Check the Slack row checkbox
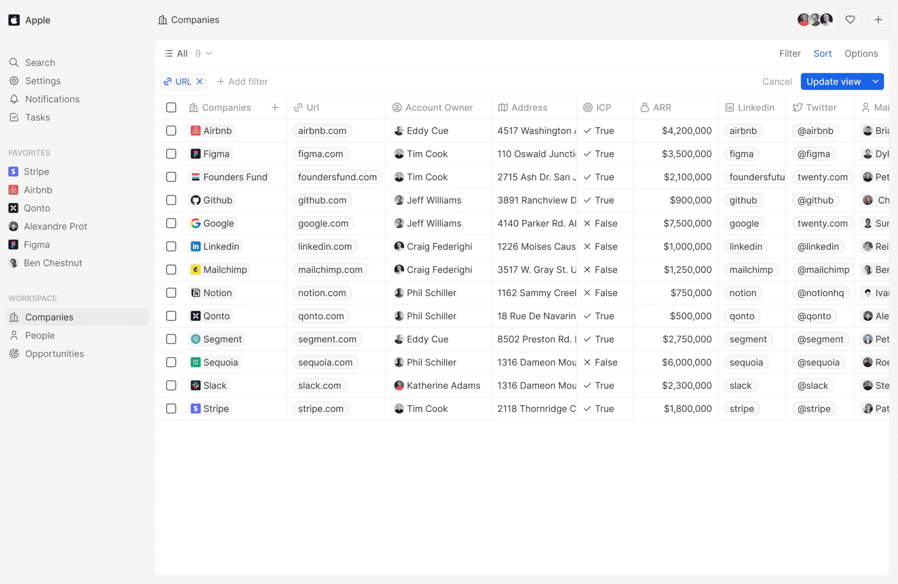The height and width of the screenshot is (584, 898). [x=171, y=385]
